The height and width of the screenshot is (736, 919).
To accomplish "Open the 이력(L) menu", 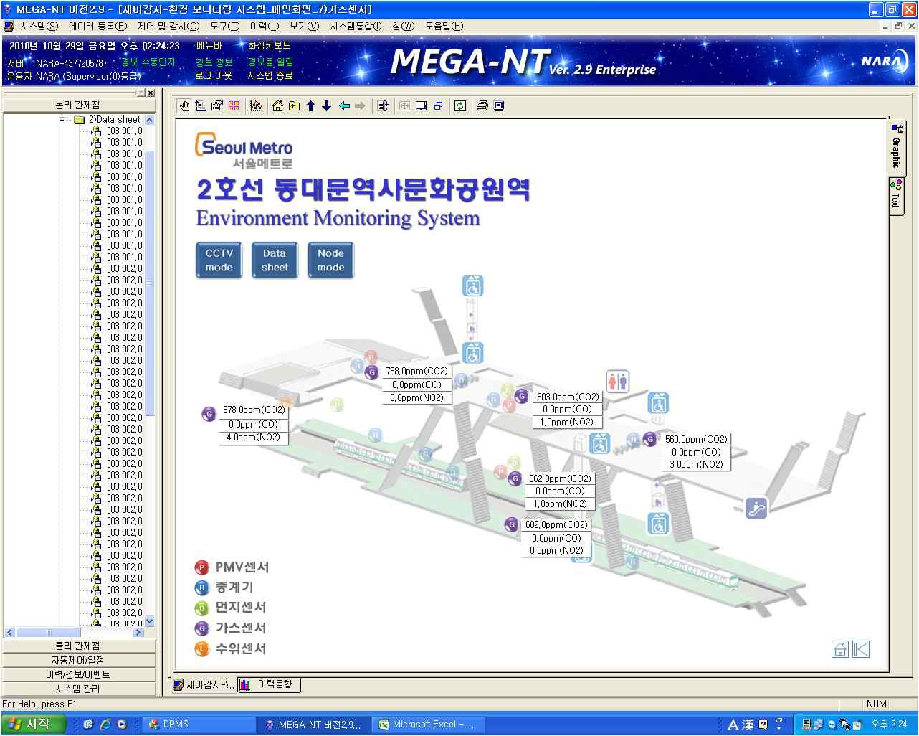I will pyautogui.click(x=265, y=26).
